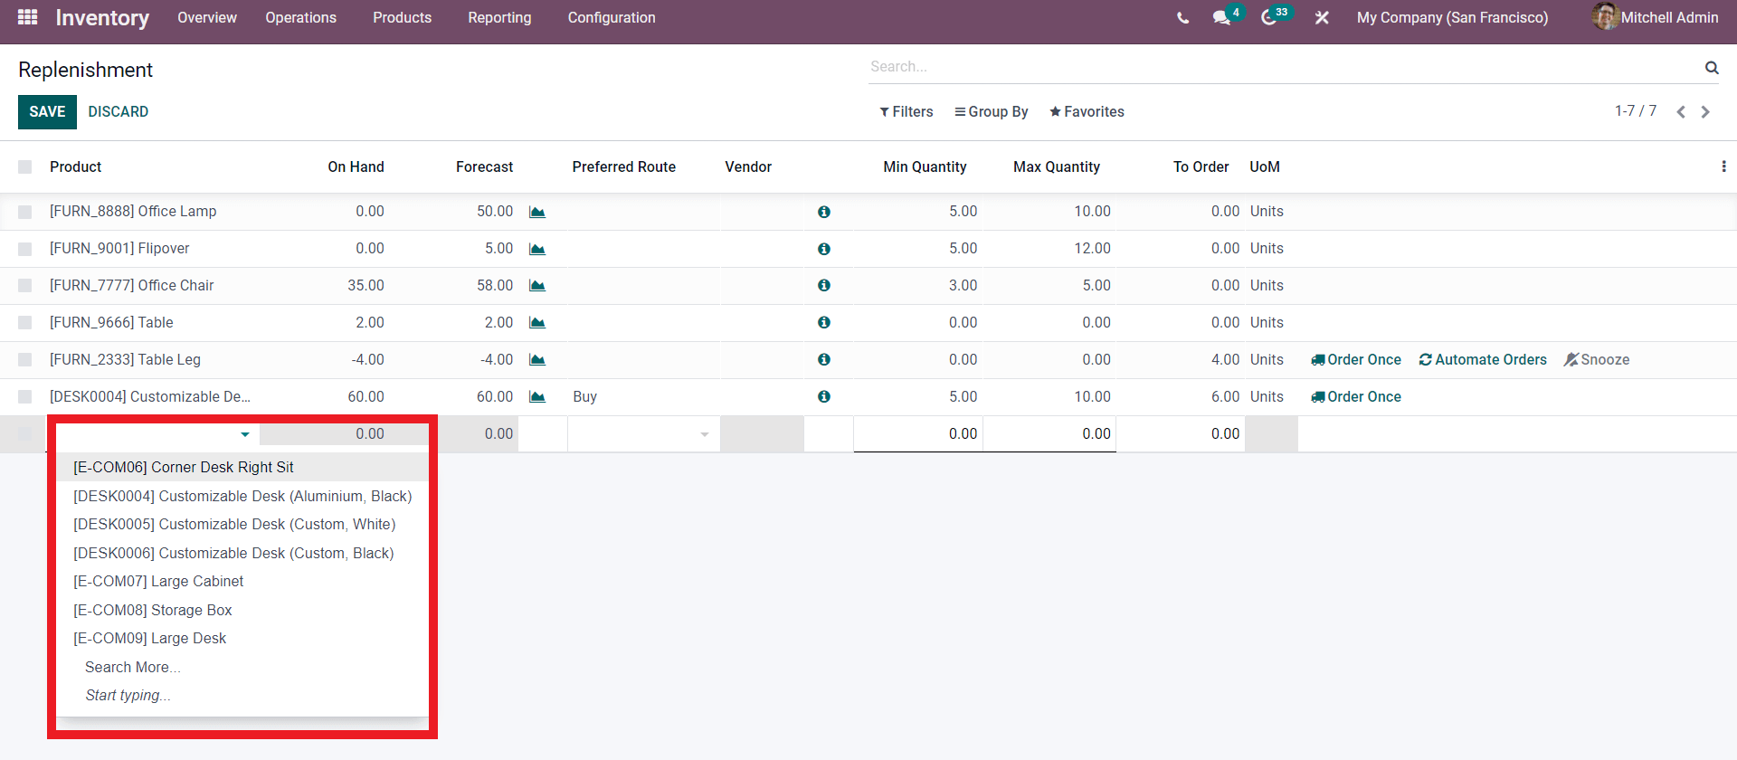Open the apps grid menu icon
Image resolution: width=1737 pixels, height=760 pixels.
click(27, 17)
